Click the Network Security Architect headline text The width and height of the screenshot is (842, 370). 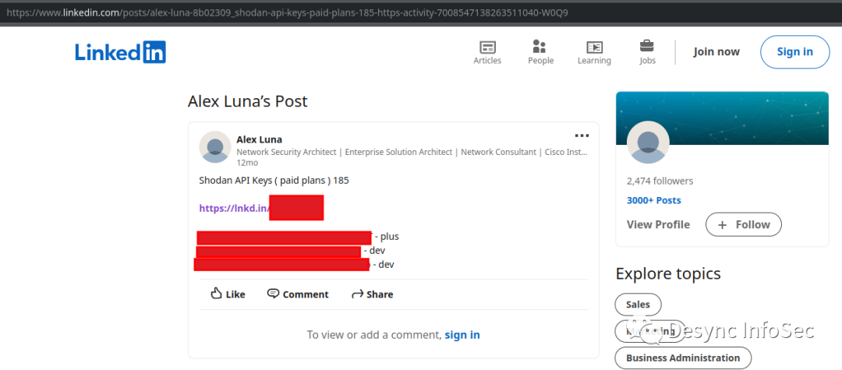412,152
